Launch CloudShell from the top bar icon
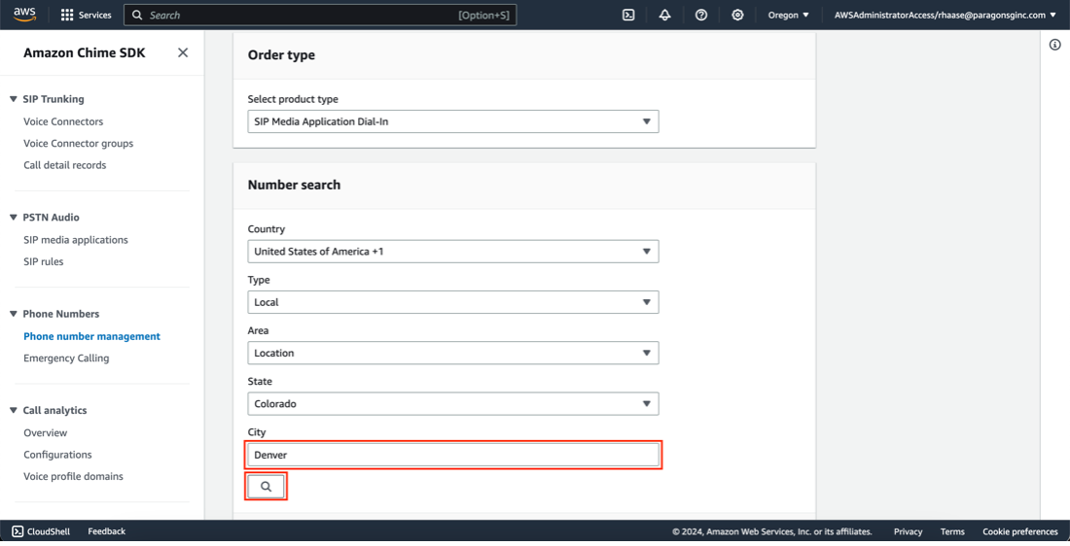Image resolution: width=1070 pixels, height=546 pixels. pyautogui.click(x=628, y=15)
